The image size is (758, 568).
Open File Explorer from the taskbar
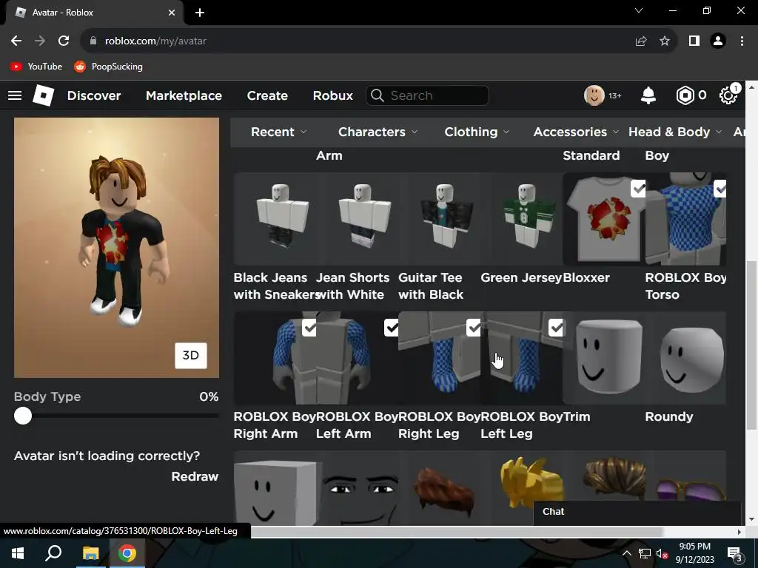[90, 553]
